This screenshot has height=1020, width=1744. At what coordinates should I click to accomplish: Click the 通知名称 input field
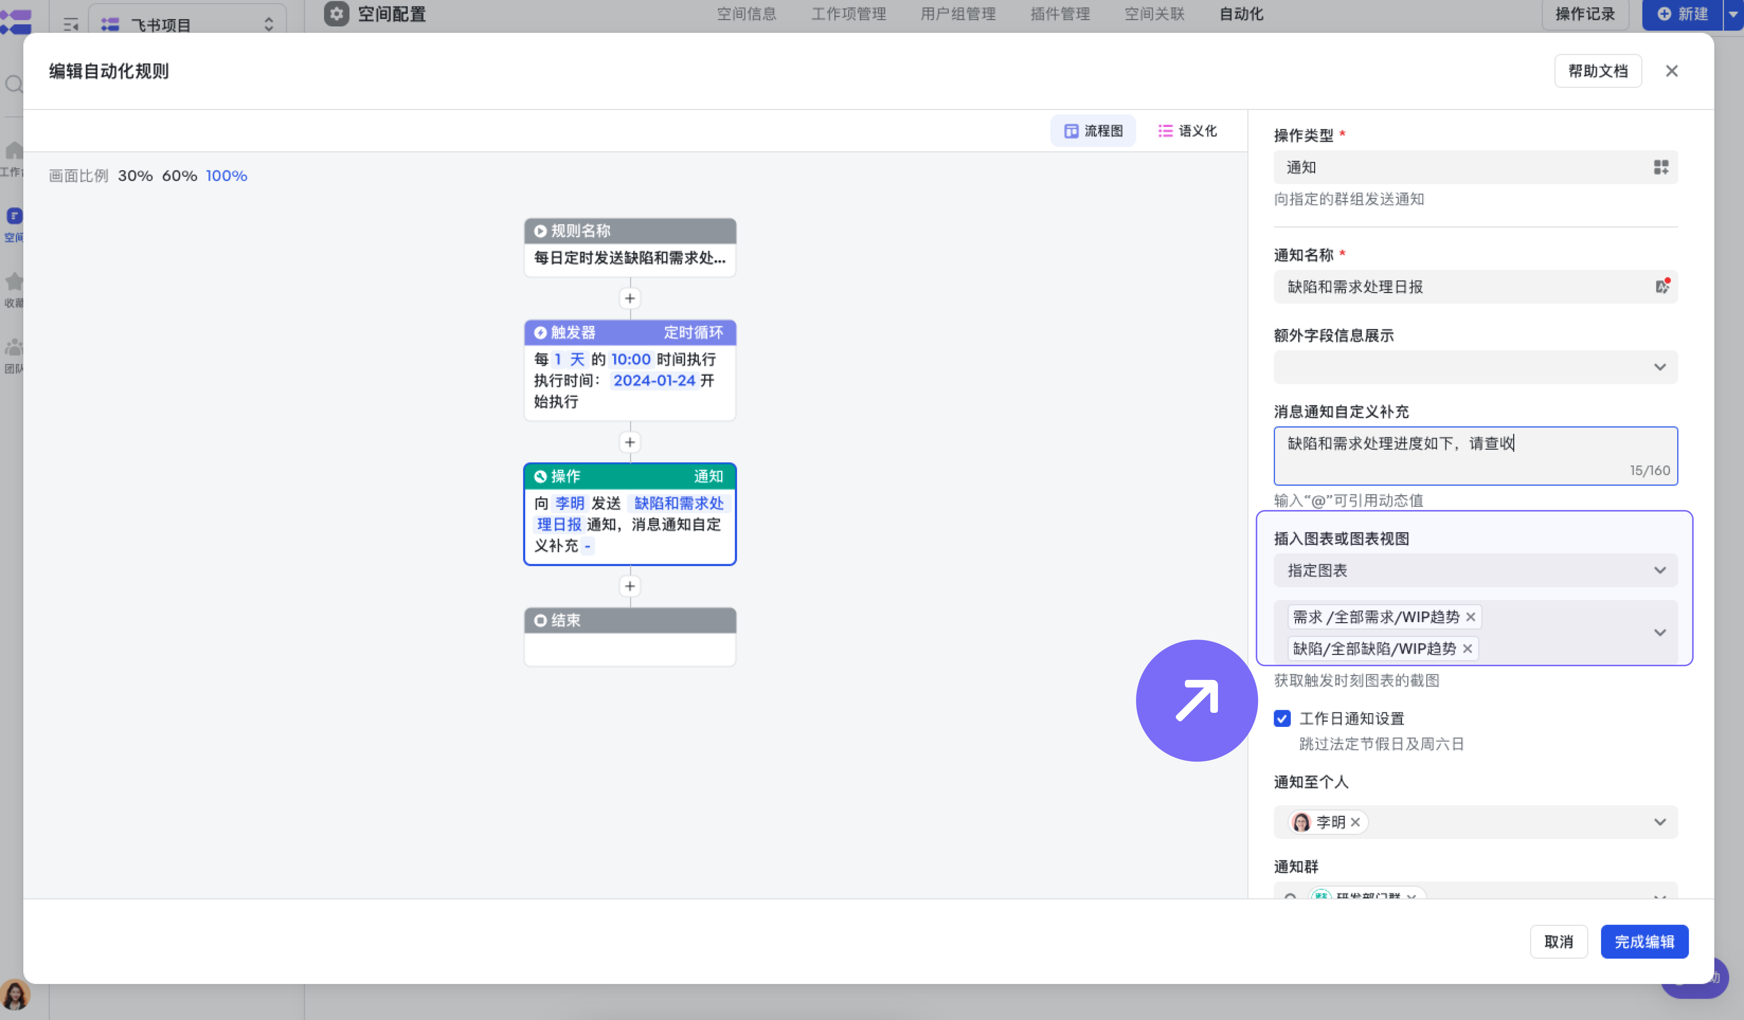coord(1475,286)
